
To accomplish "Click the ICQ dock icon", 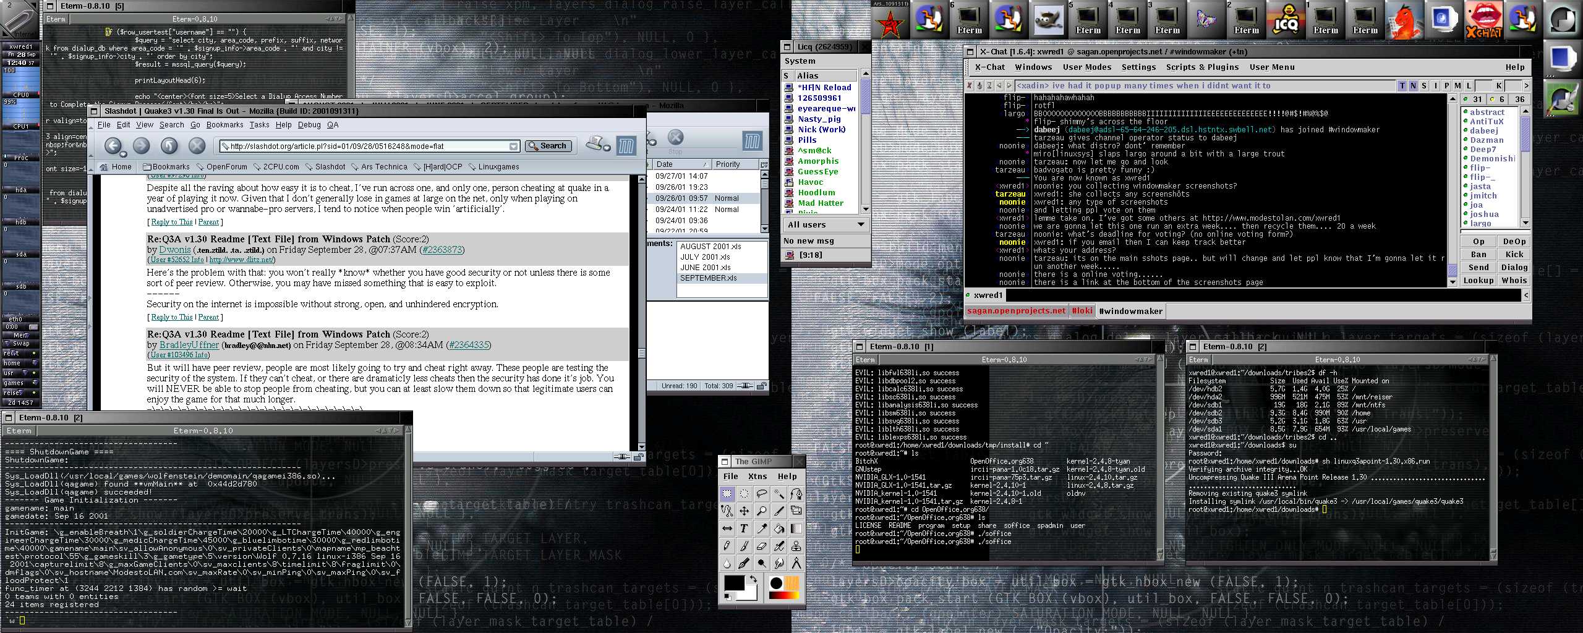I will coord(1286,19).
